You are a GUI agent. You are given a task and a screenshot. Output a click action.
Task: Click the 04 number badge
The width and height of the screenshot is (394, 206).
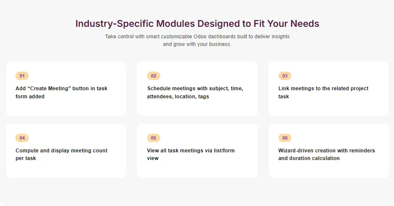tap(22, 138)
